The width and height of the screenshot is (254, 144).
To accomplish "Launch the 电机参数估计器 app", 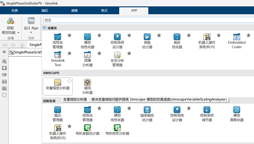I will click(87, 130).
